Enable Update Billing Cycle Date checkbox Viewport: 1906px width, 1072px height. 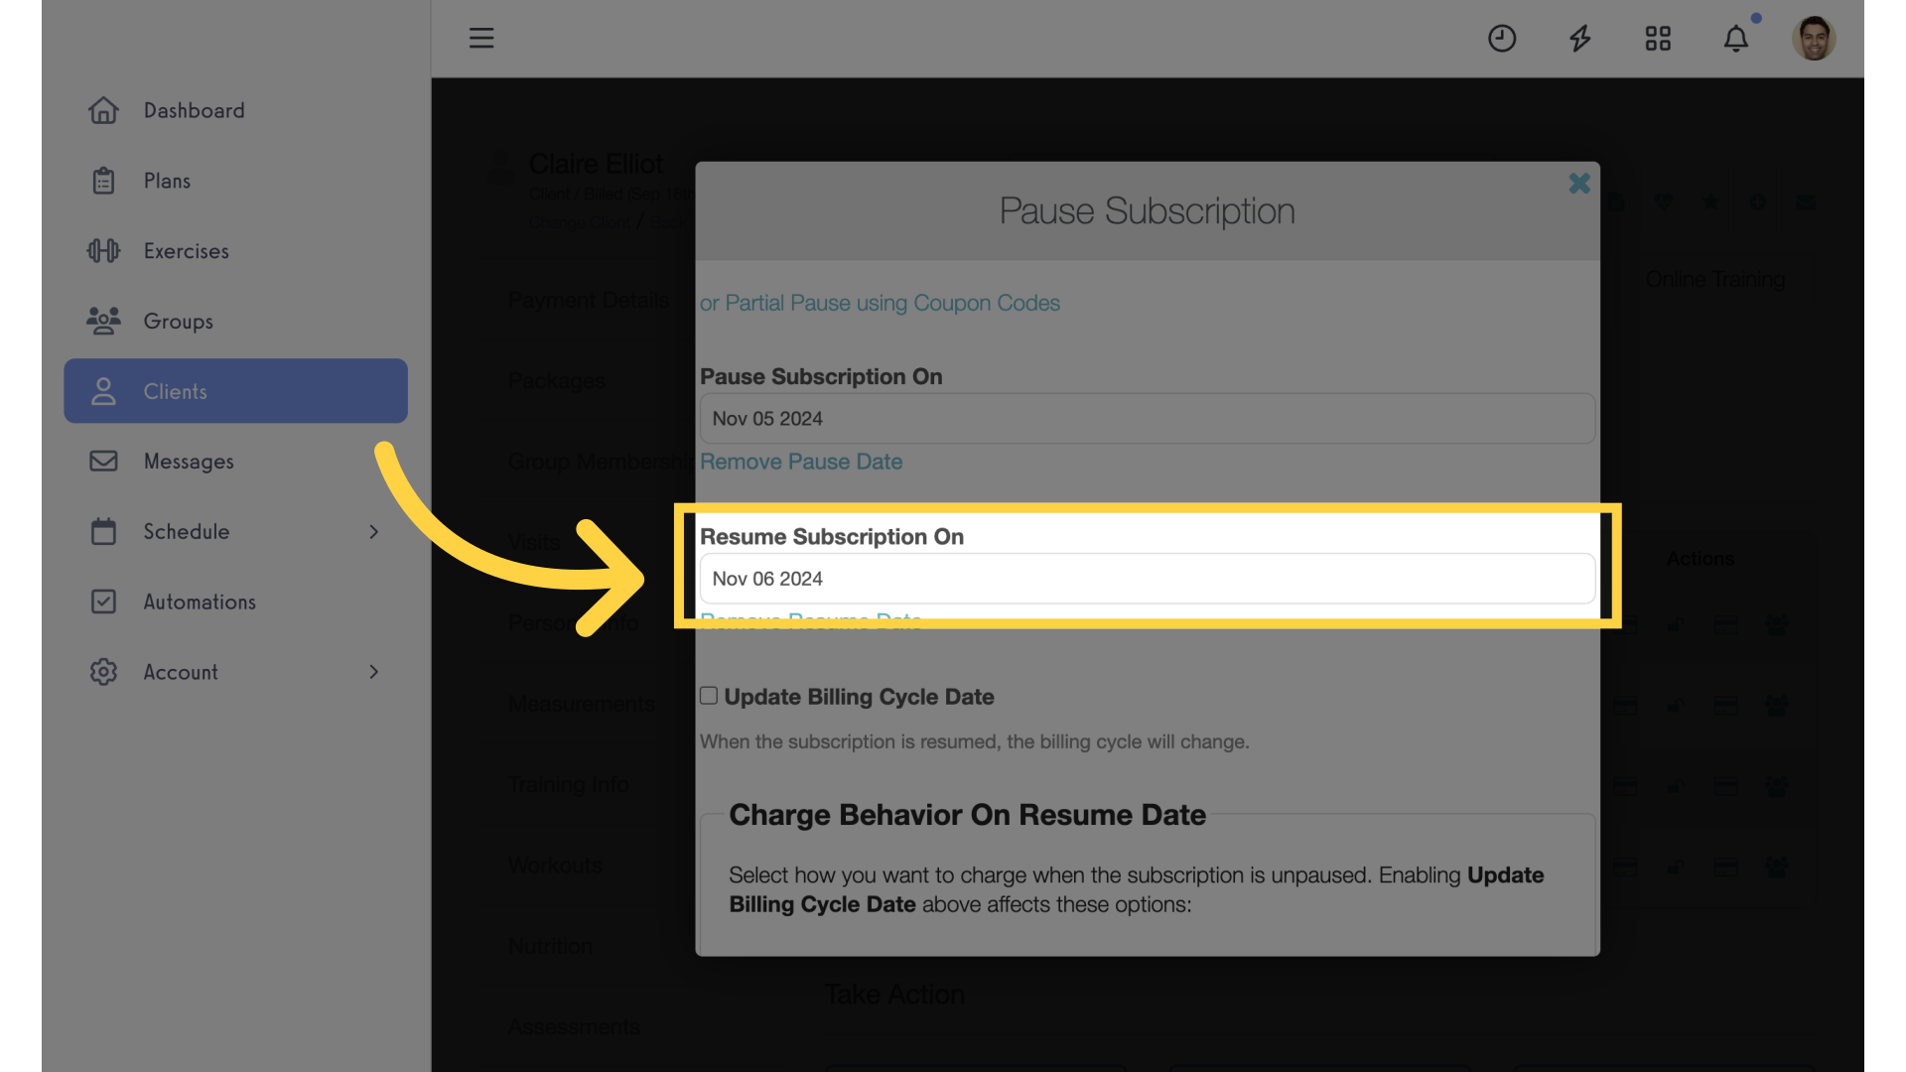pos(707,697)
